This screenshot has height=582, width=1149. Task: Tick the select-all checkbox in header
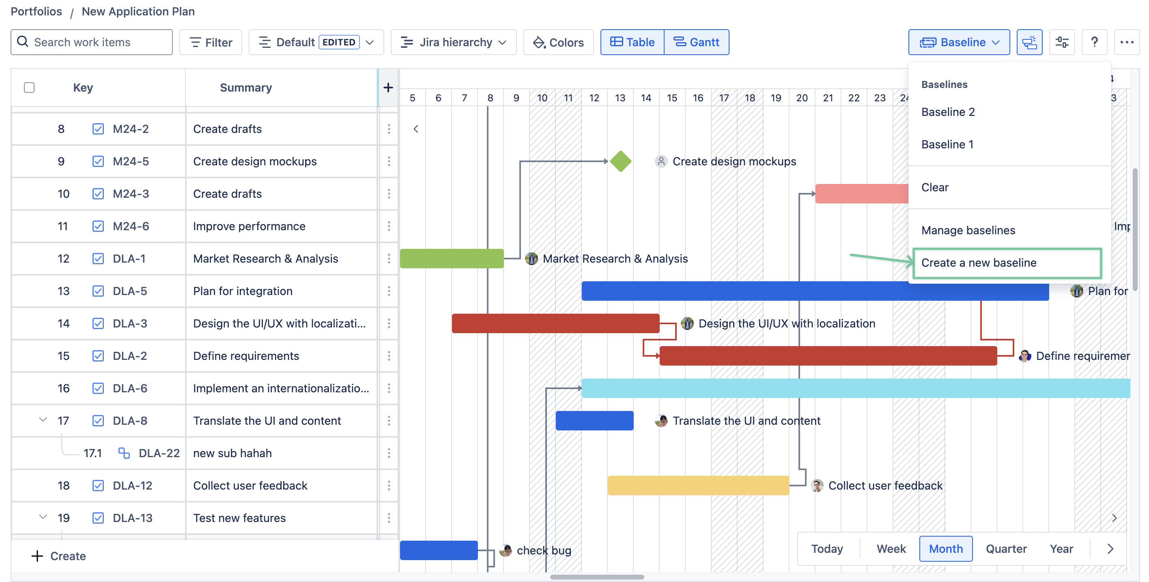(x=30, y=88)
